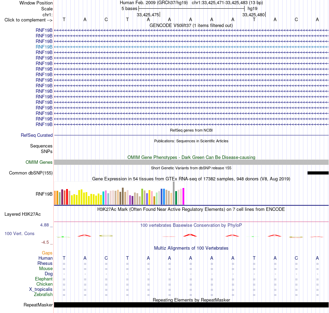
Task: Click the RefSeq Curated intron line
Action: pos(192,135)
